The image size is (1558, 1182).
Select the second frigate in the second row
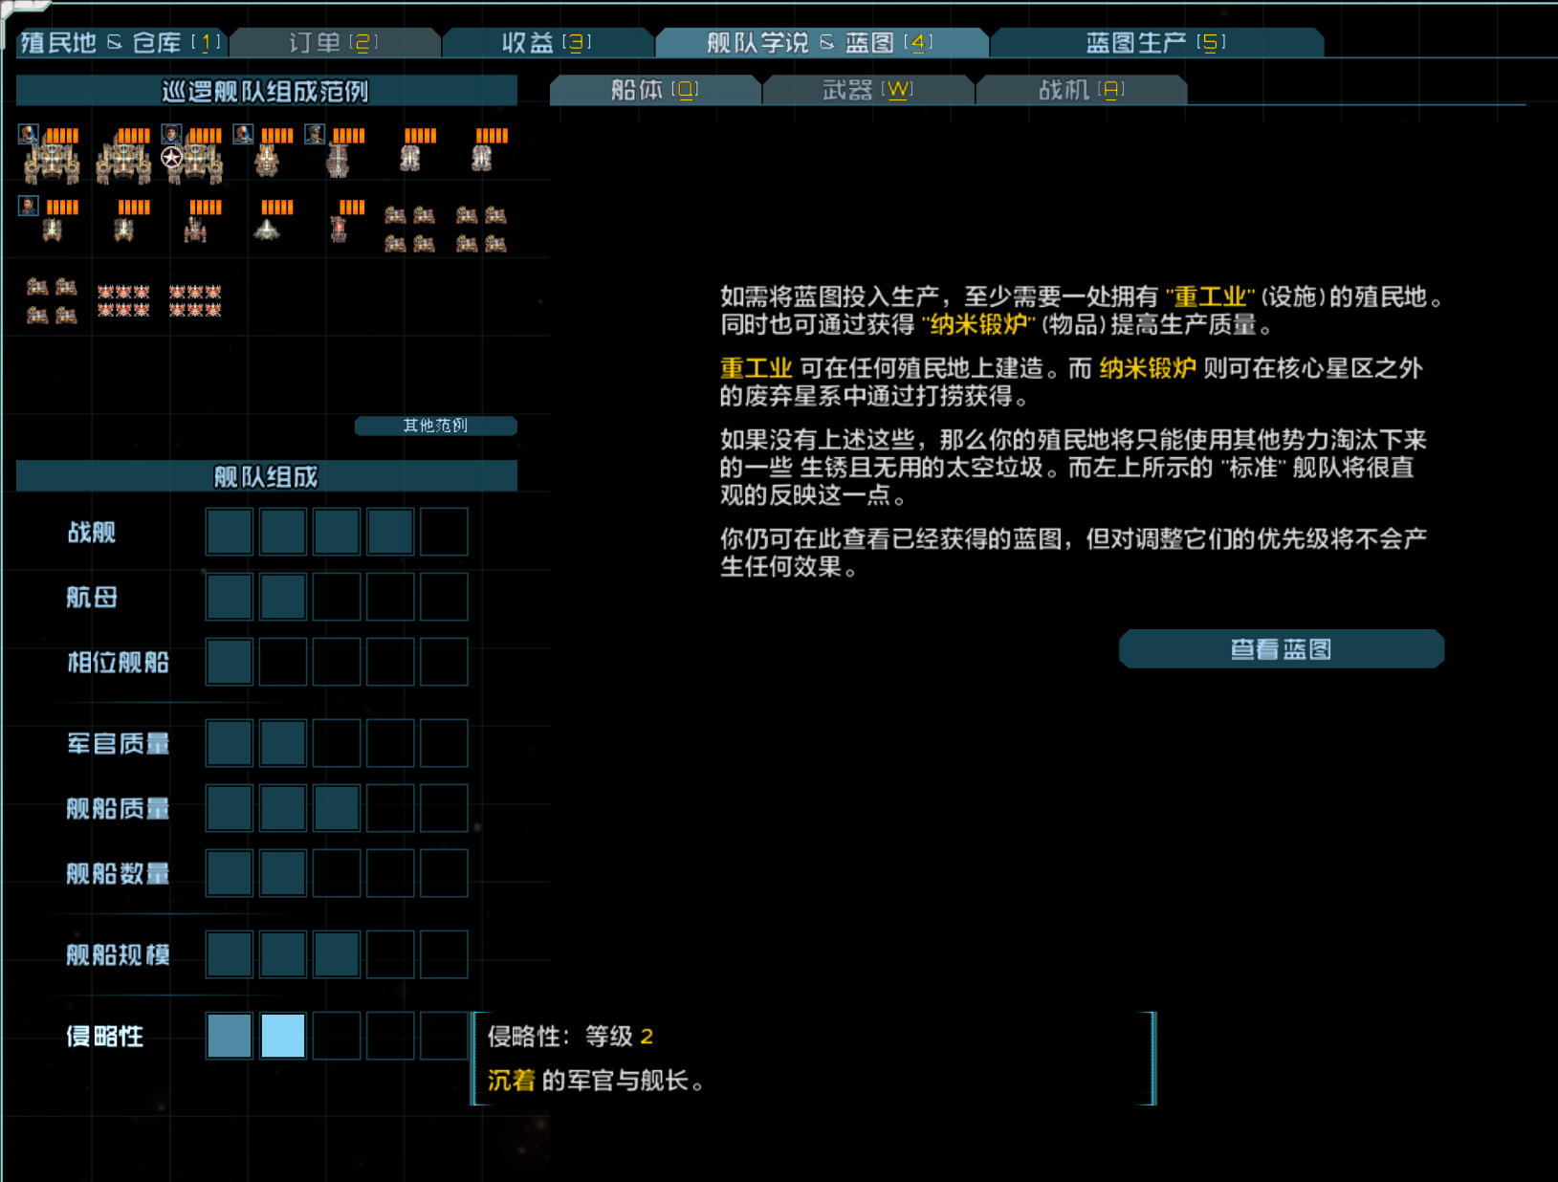coord(123,230)
